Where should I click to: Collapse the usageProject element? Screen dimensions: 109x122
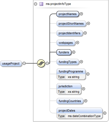point(24,63)
